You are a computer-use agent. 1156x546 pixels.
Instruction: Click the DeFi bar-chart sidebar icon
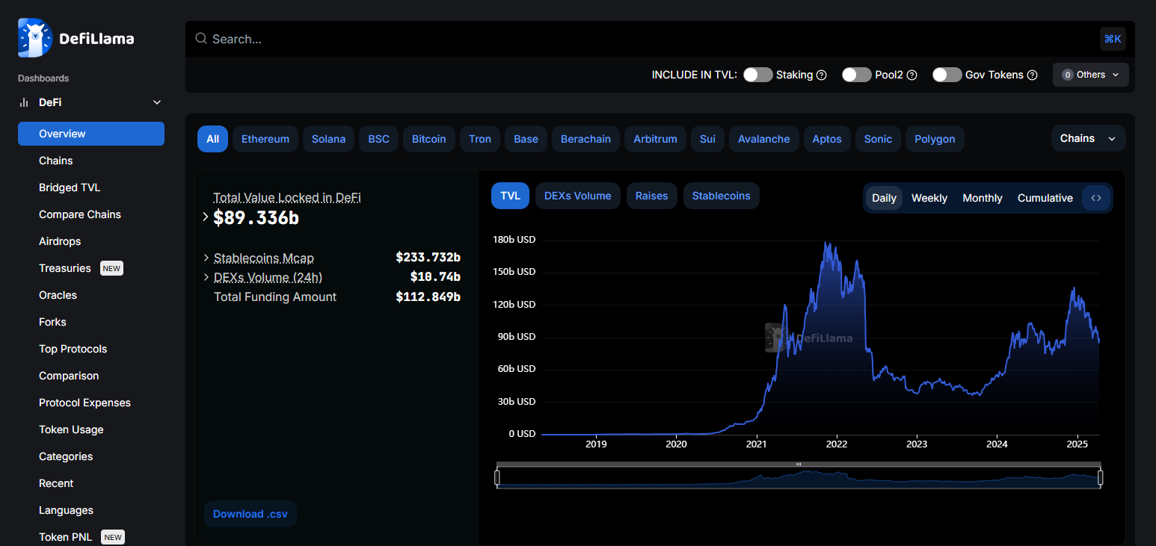24,102
